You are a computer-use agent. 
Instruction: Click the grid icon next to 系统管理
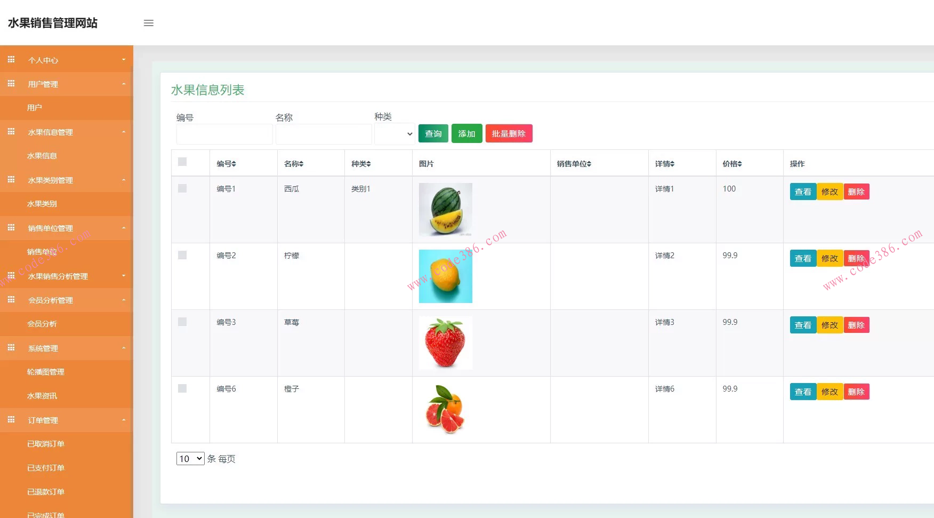11,347
